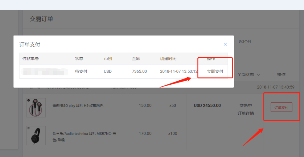Click the 付款单号 column header
The height and width of the screenshot is (157, 304).
pos(31,59)
